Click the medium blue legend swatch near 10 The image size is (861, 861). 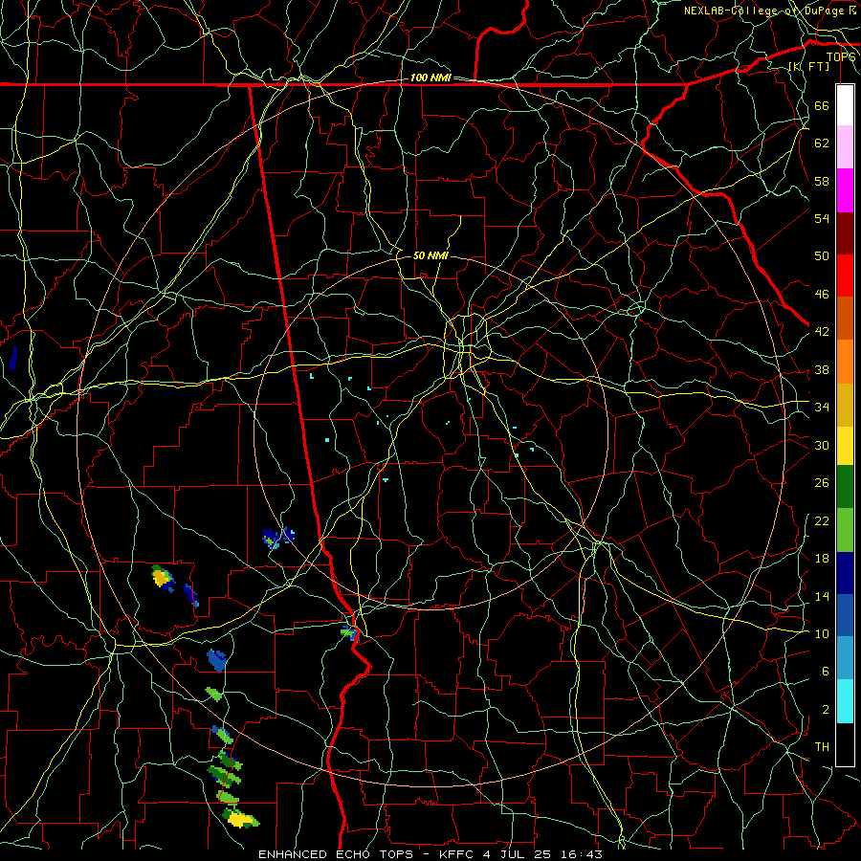845,615
